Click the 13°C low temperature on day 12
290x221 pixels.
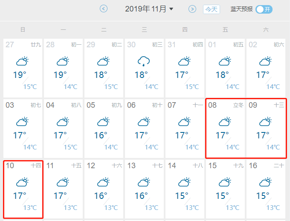pyautogui.click(x=111, y=208)
